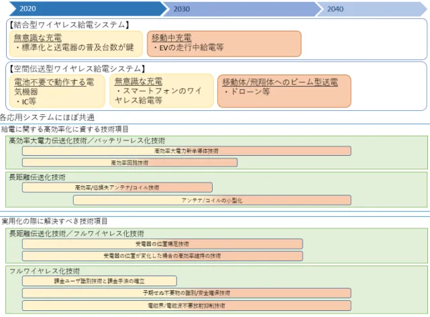Select the 各応用システムにほぼ共通 text
This screenshot has width=430, height=317.
click(47, 118)
